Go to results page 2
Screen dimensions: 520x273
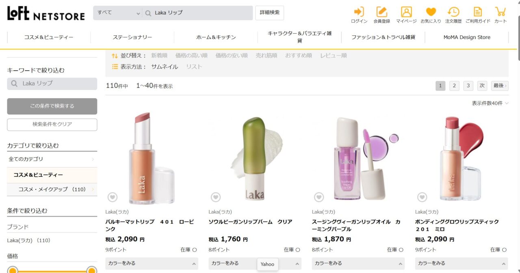pos(454,86)
